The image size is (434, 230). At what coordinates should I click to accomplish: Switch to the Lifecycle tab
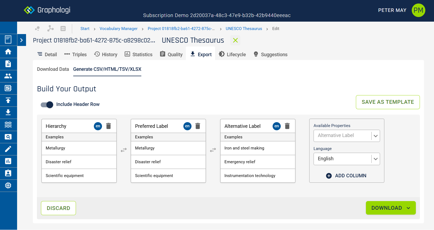click(x=232, y=54)
